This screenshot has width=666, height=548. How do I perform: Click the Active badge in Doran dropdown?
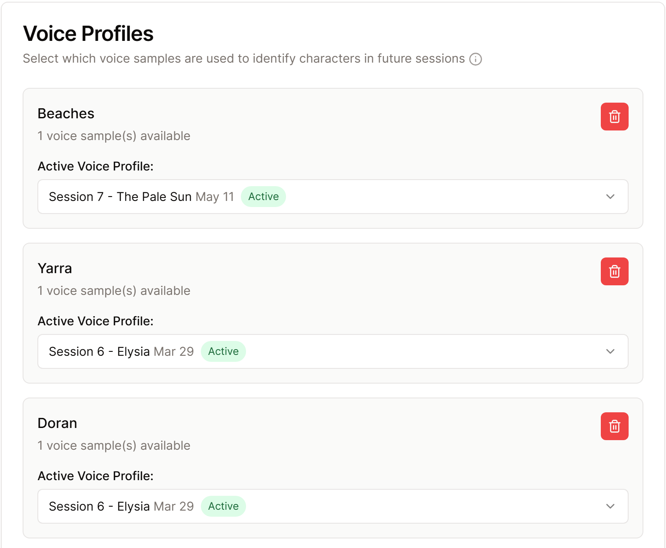223,506
